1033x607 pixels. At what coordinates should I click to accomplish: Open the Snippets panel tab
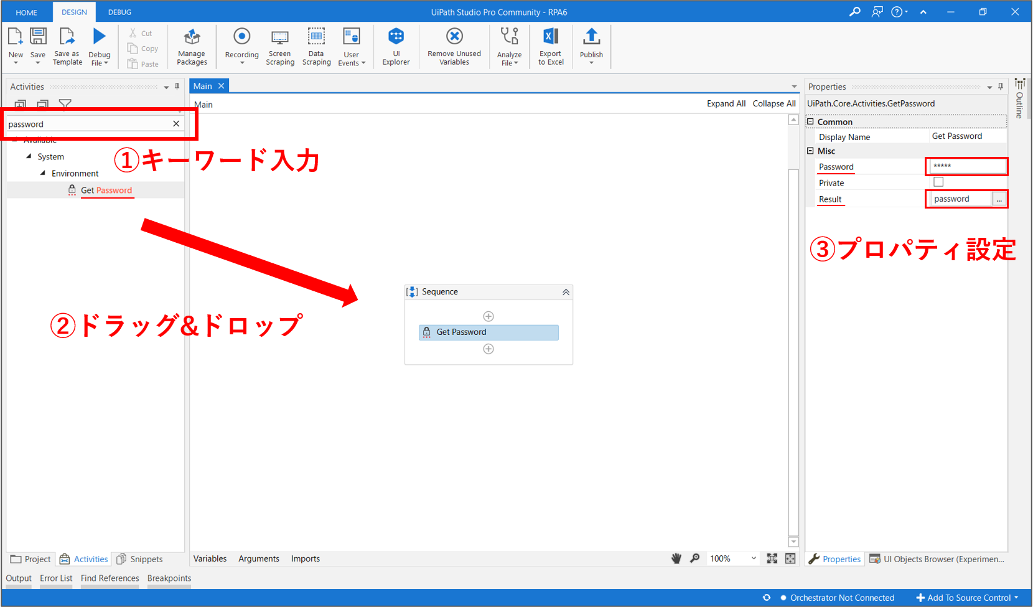140,559
